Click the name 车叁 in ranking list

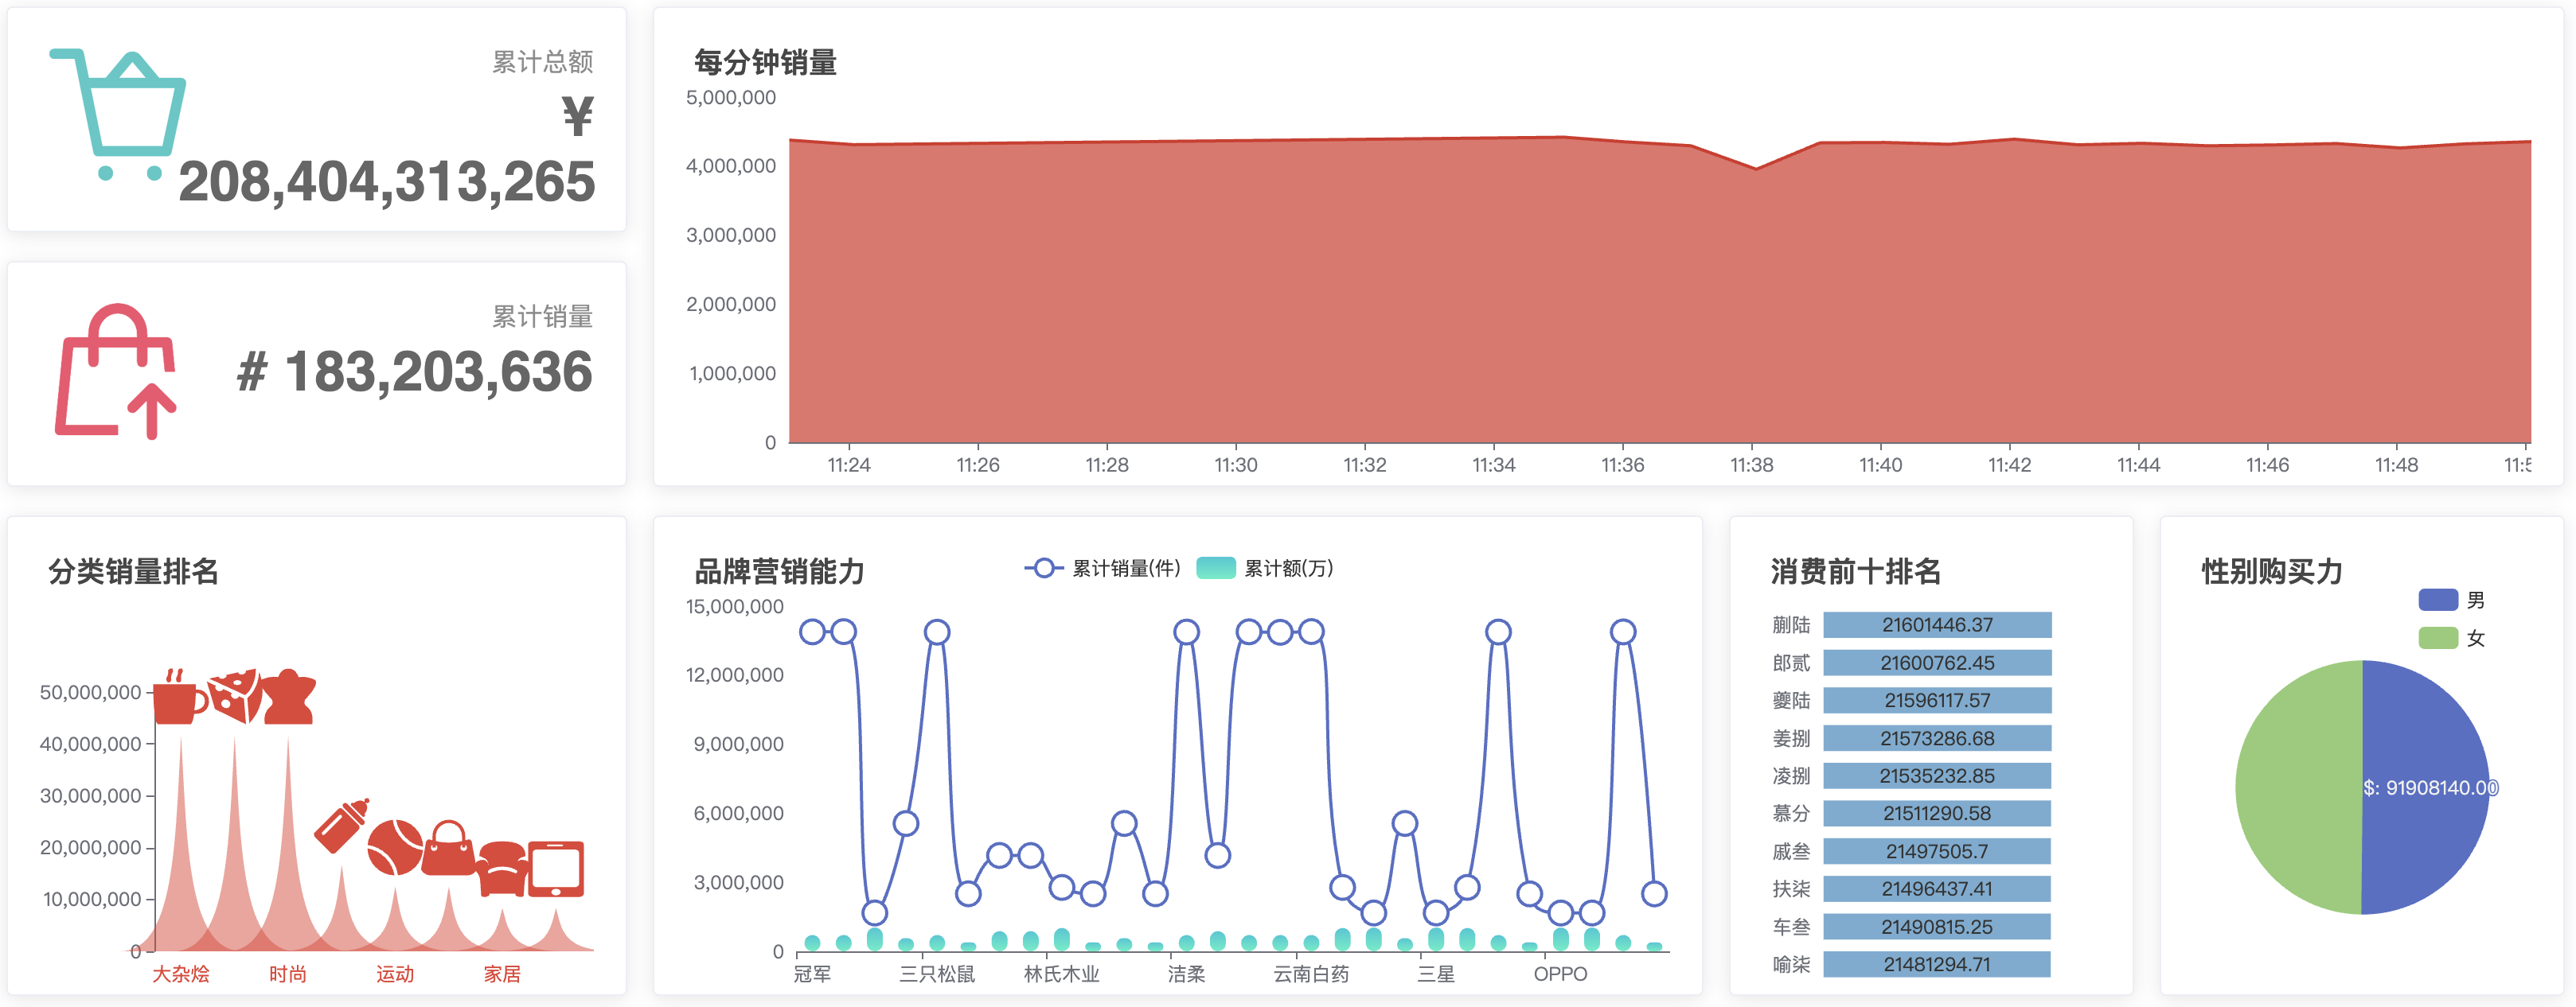click(x=1791, y=927)
